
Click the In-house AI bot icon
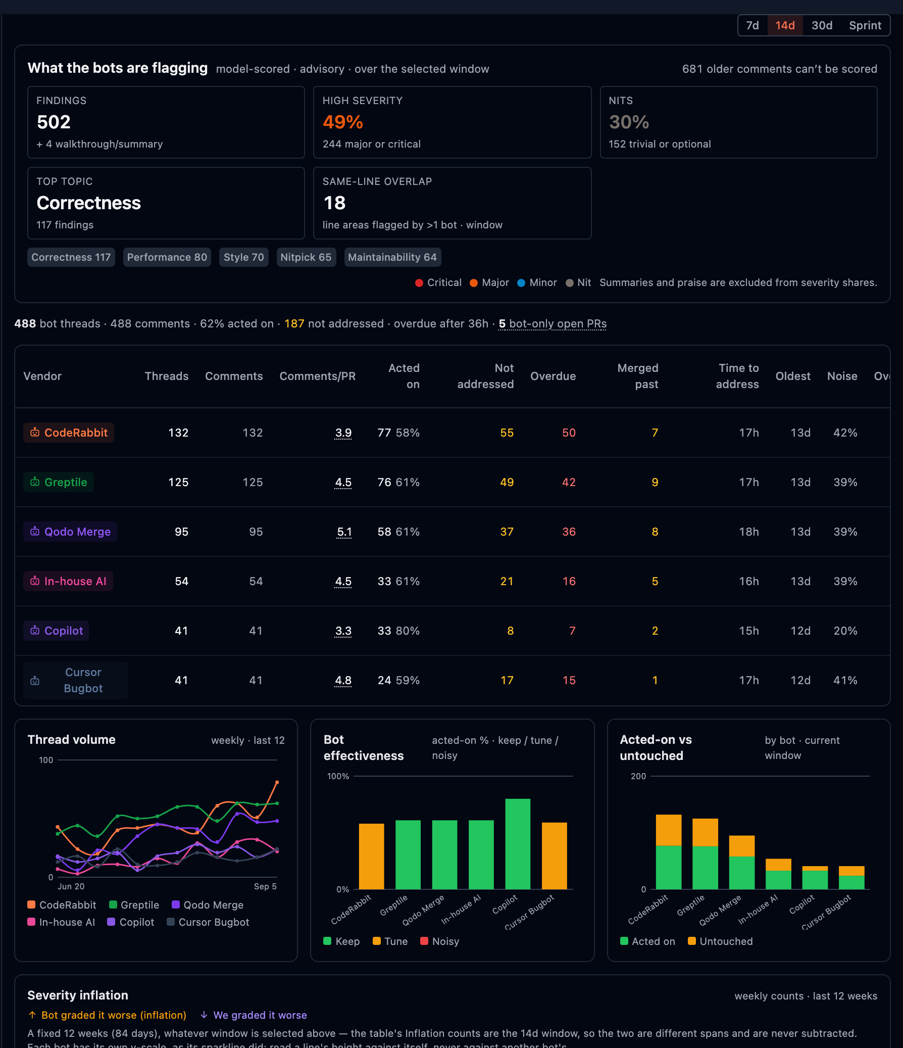[x=35, y=581]
